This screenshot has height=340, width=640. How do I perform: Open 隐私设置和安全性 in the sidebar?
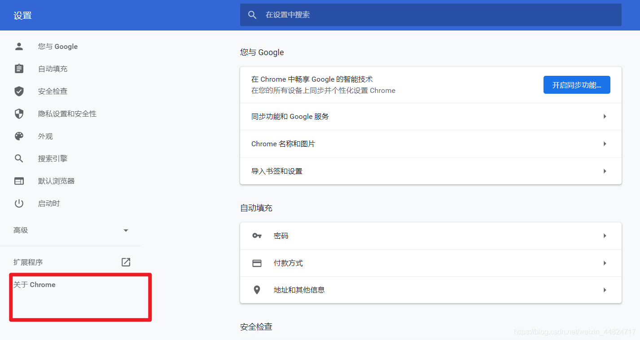pyautogui.click(x=67, y=113)
